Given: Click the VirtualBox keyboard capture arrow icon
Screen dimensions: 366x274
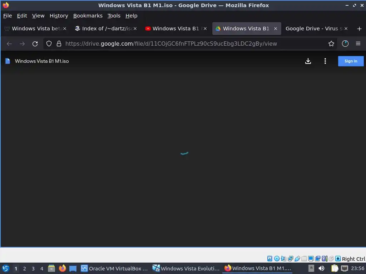Looking at the screenshot, I should tap(338, 258).
